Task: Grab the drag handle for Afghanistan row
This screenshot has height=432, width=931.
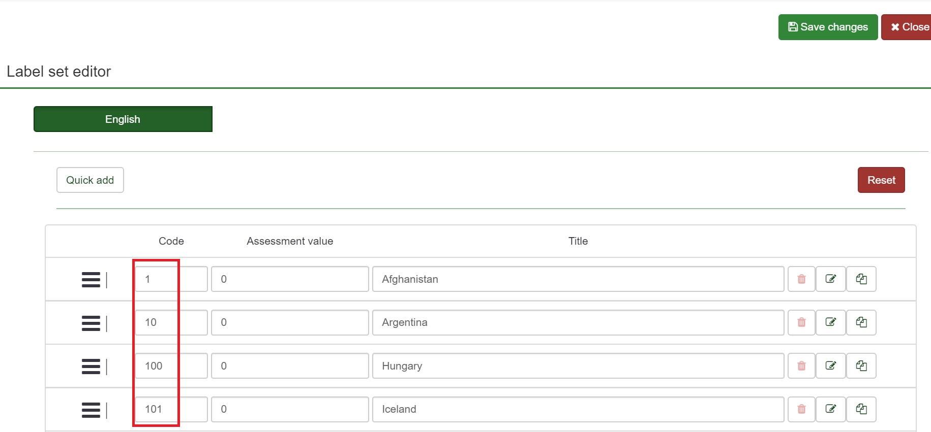Action: pyautogui.click(x=91, y=280)
